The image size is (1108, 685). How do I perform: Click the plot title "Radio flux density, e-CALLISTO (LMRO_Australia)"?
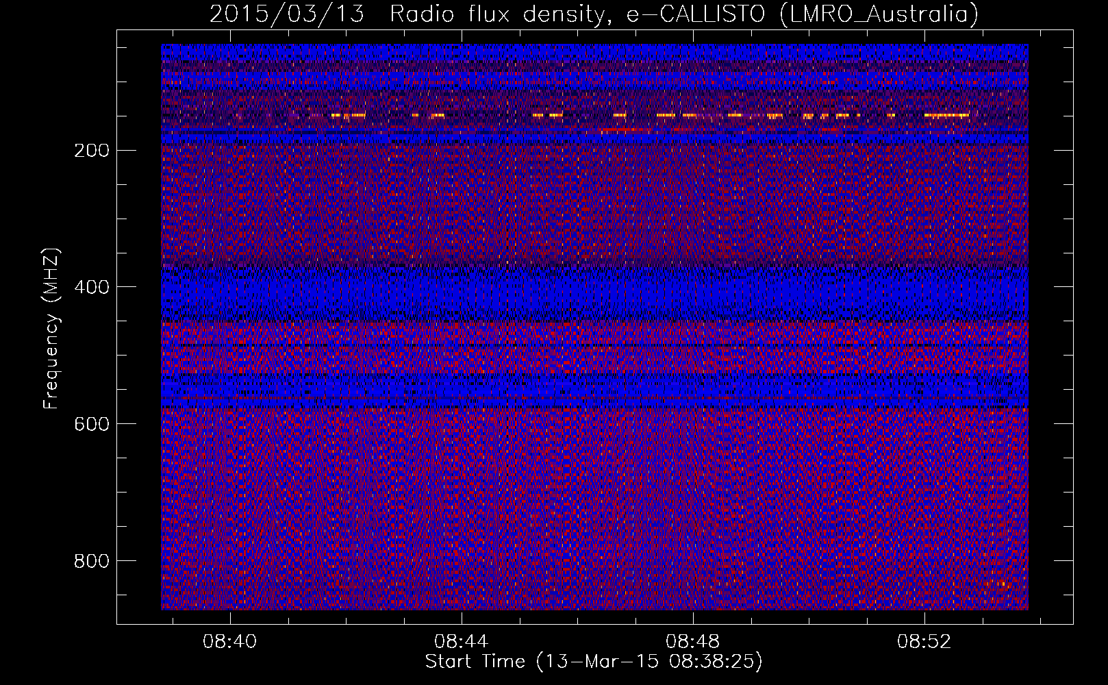click(x=684, y=14)
